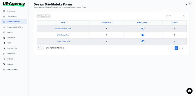Click the Live Chat Help icon
195x96 pixels.
pyautogui.click(x=4, y=69)
